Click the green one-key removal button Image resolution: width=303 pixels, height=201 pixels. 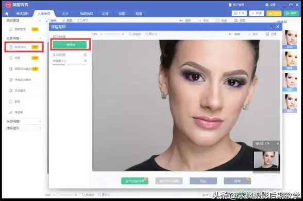[x=70, y=45]
